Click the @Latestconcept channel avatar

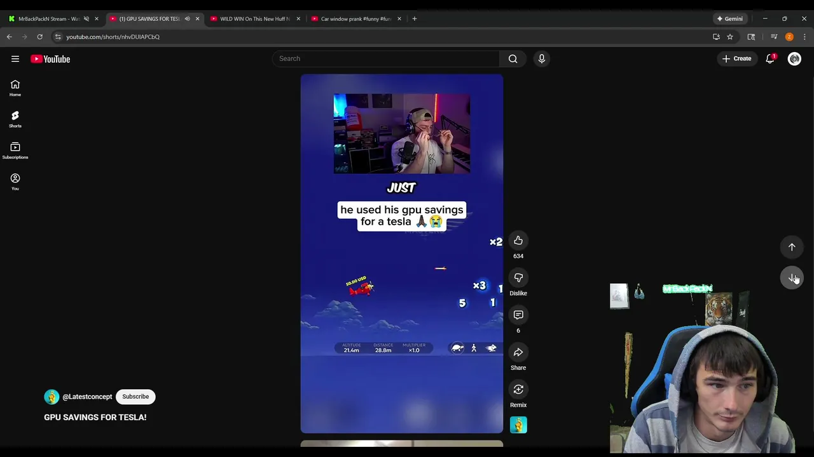tap(52, 397)
